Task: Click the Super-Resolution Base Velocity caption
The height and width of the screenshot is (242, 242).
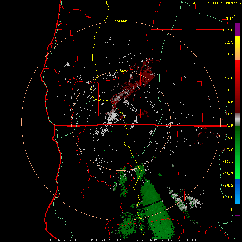Action: pyautogui.click(x=122, y=240)
